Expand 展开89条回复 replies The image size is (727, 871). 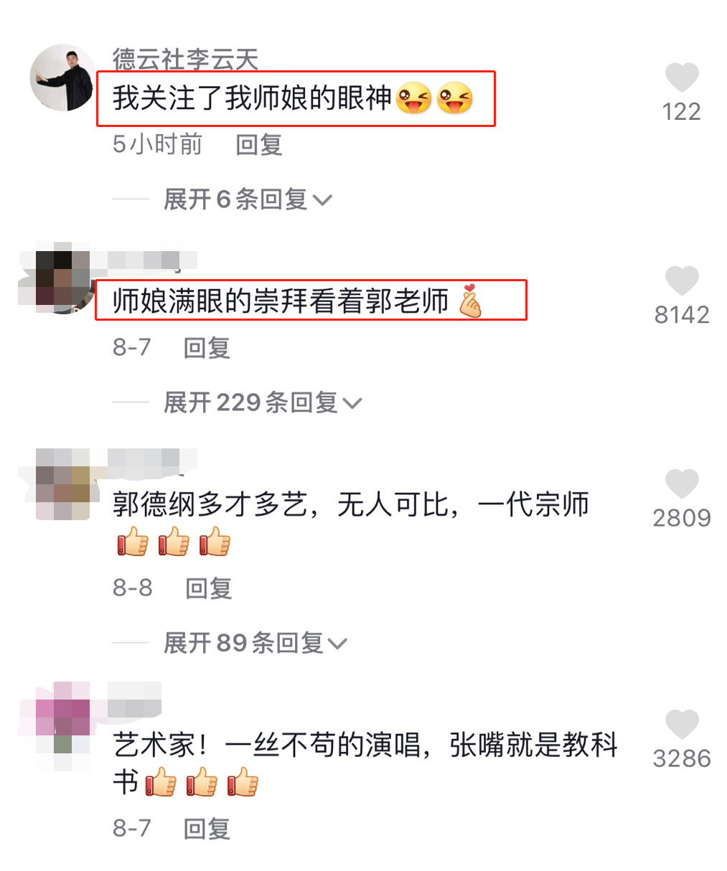255,642
